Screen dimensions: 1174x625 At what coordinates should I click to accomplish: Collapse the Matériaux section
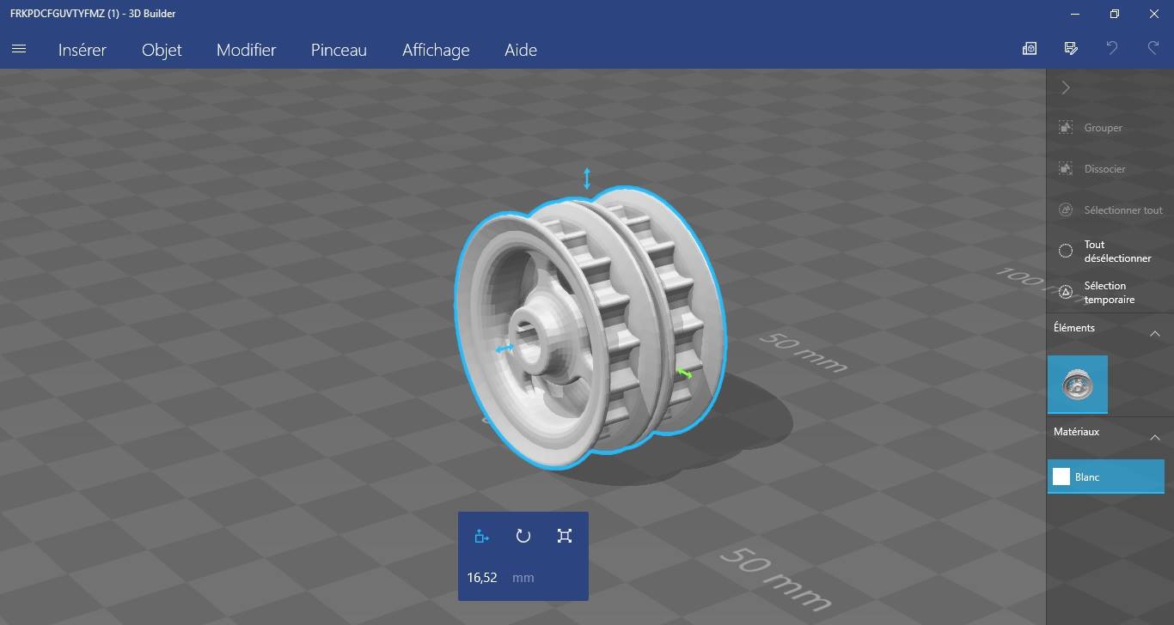(x=1155, y=438)
